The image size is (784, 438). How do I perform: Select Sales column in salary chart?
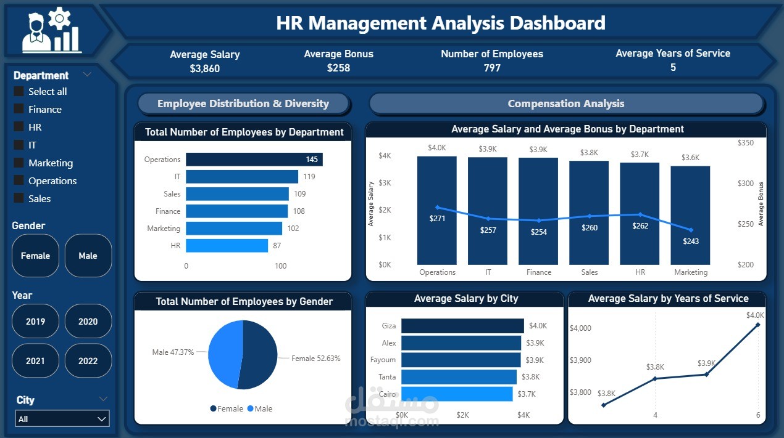coord(589,213)
